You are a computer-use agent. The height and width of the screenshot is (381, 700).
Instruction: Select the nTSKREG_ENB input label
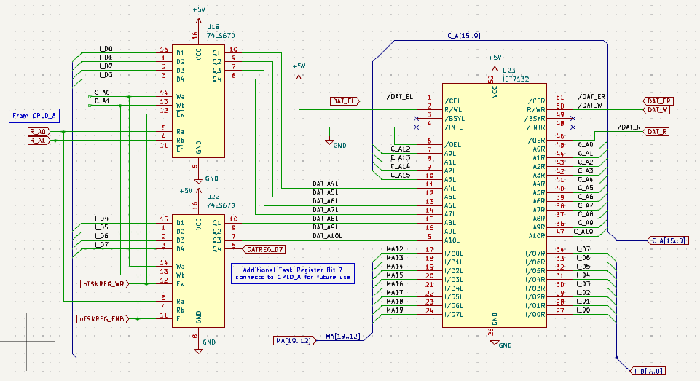click(103, 318)
